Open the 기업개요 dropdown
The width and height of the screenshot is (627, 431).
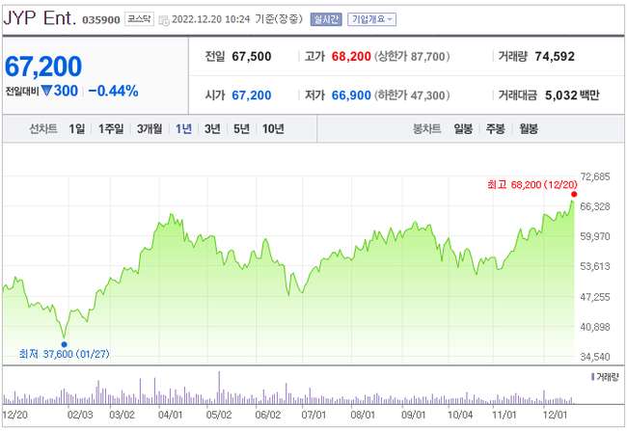371,19
